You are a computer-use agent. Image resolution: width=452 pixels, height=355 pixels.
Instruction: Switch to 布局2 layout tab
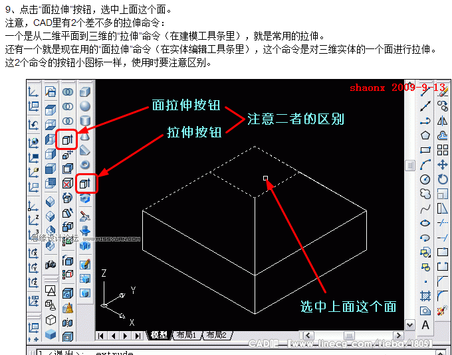coord(216,335)
